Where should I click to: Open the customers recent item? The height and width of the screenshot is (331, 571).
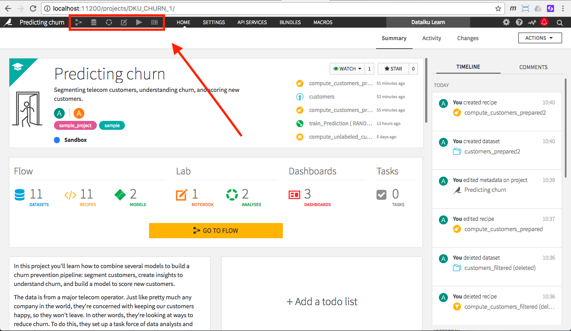pyautogui.click(x=322, y=97)
